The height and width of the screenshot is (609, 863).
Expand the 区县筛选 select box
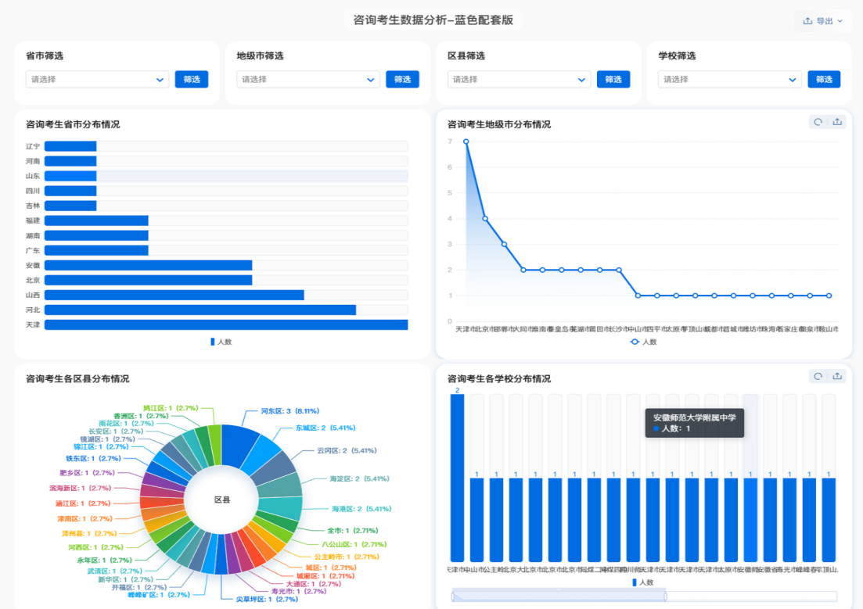click(x=519, y=80)
